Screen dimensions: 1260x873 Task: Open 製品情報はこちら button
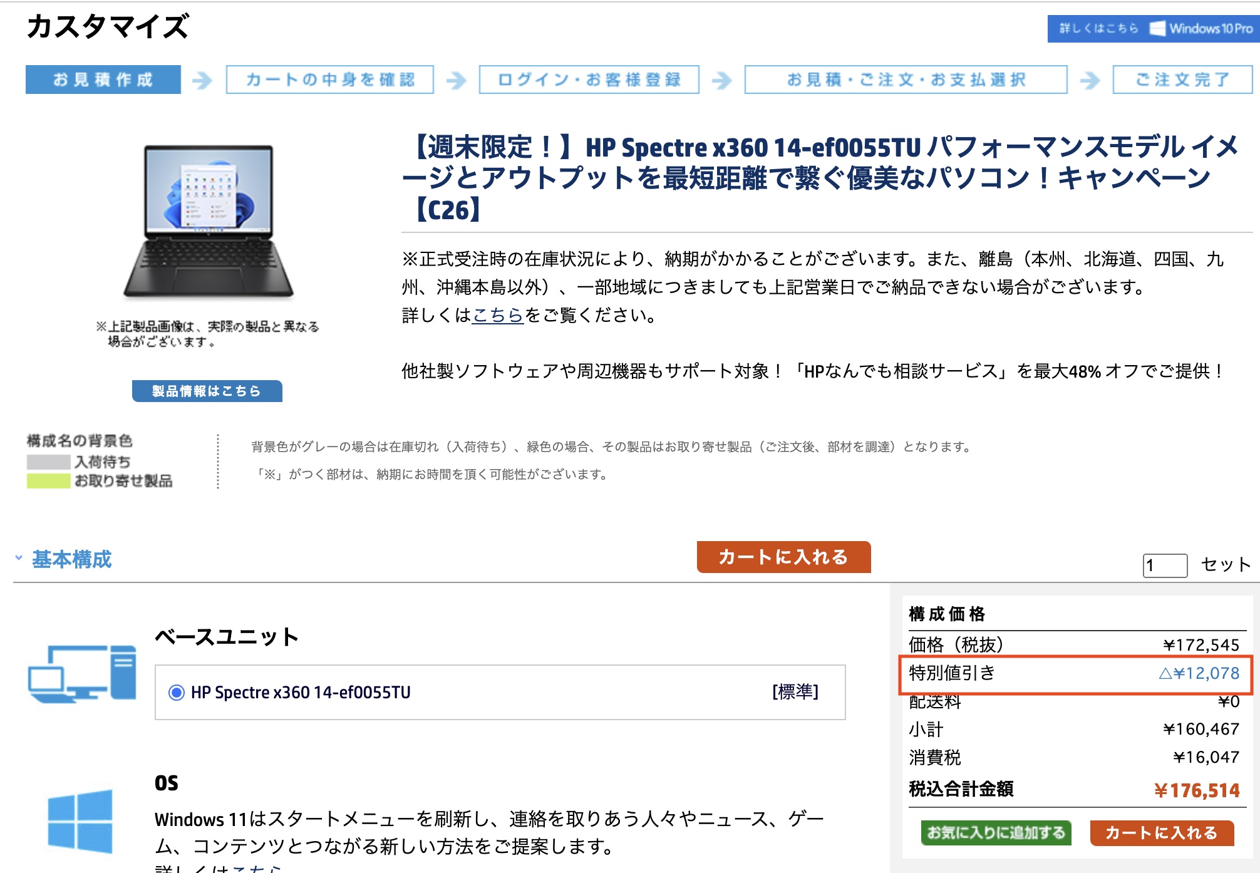point(207,391)
